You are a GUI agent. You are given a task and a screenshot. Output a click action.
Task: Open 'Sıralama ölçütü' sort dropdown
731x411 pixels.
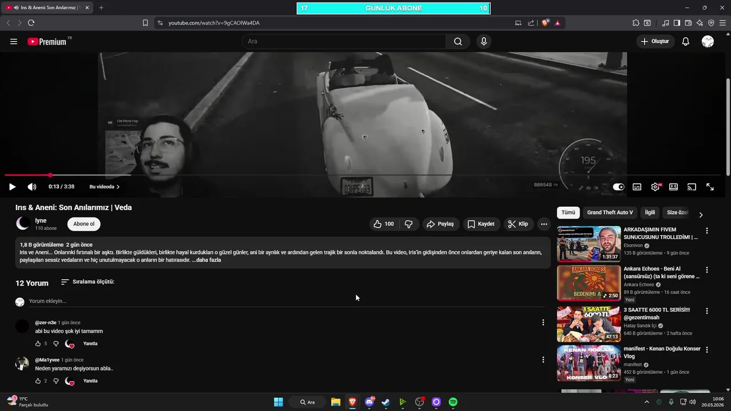87,282
